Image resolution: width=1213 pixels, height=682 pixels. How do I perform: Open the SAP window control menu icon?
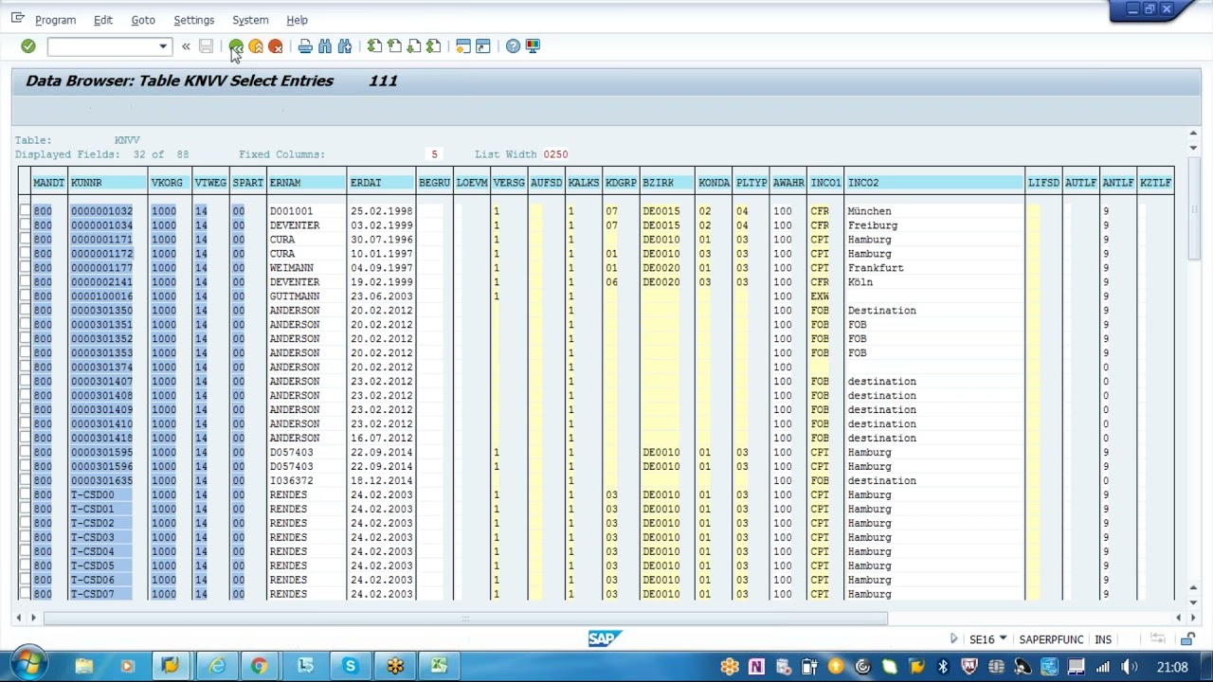click(x=17, y=19)
